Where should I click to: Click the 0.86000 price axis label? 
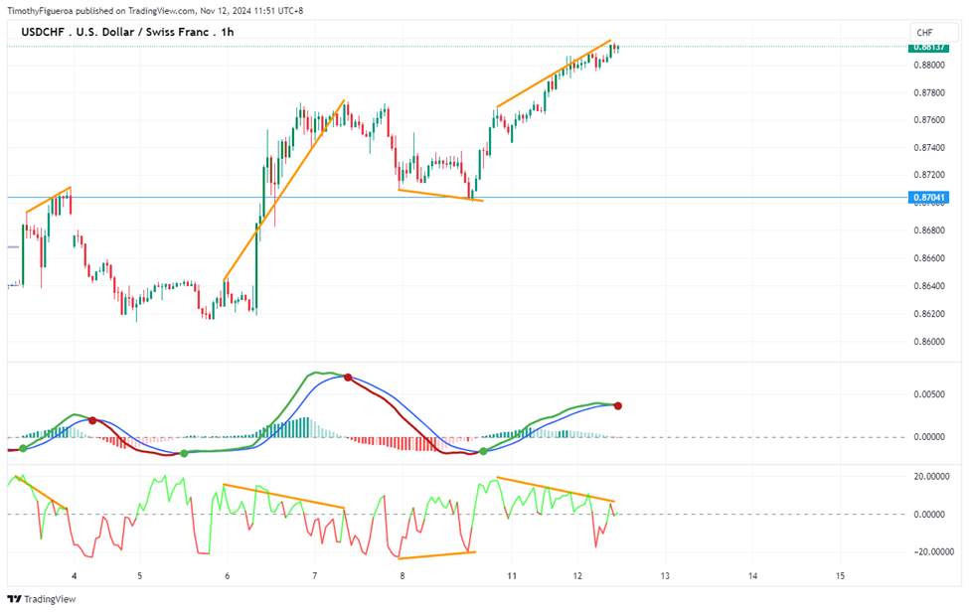(929, 342)
